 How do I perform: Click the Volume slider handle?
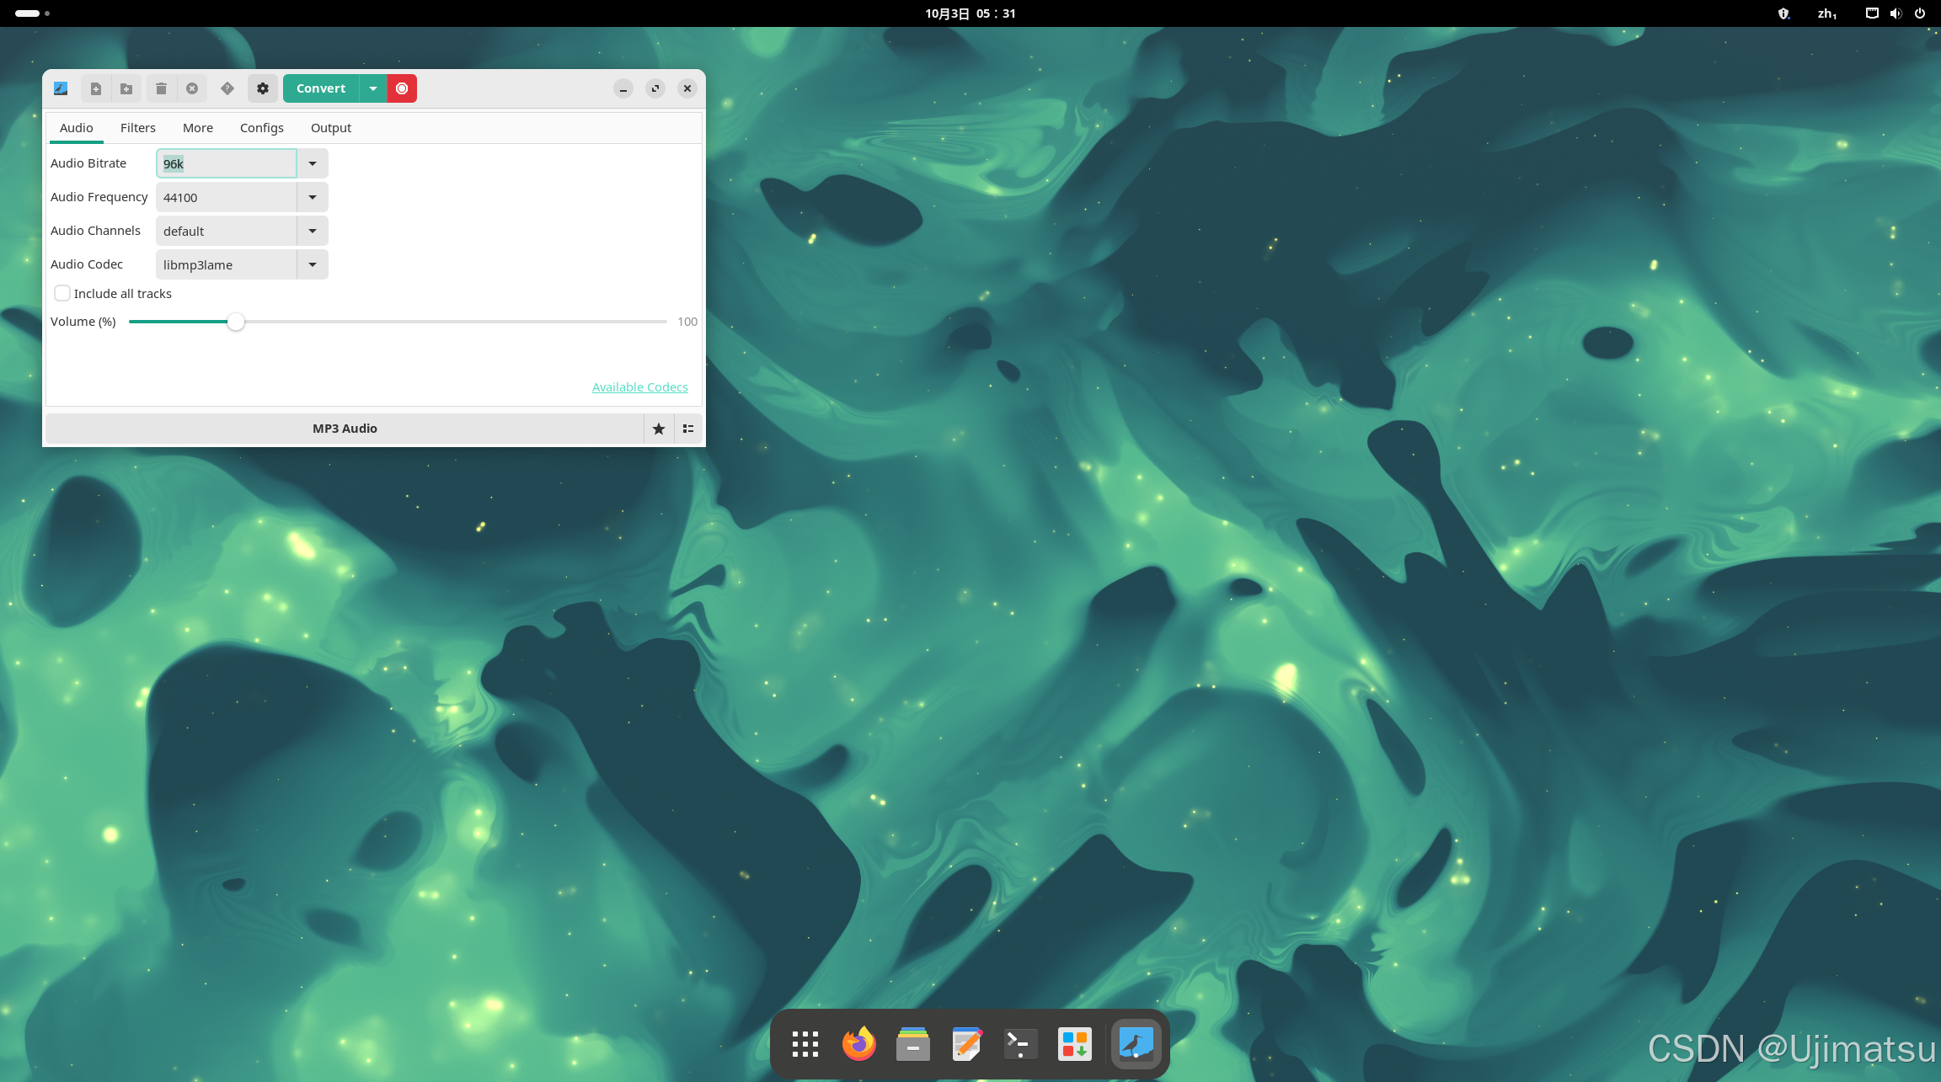point(236,322)
